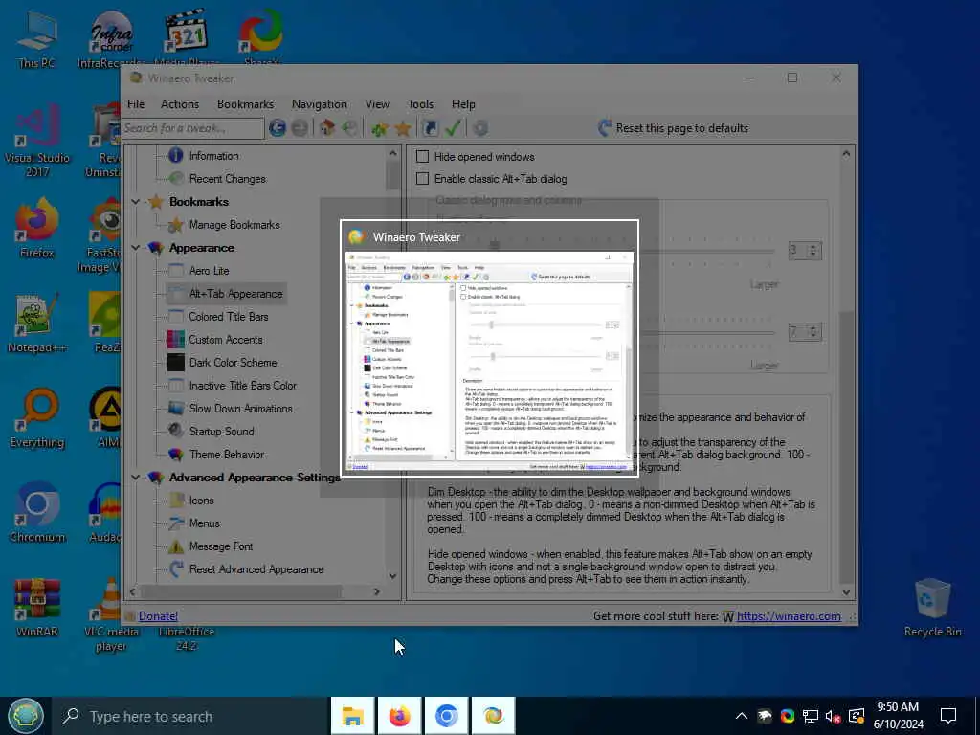Open the File menu
The width and height of the screenshot is (980, 735).
coord(136,104)
